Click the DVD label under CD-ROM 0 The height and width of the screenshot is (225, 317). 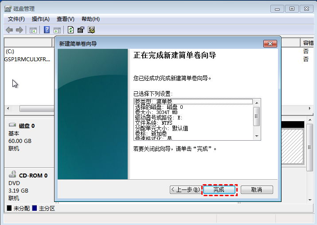[x=14, y=183]
